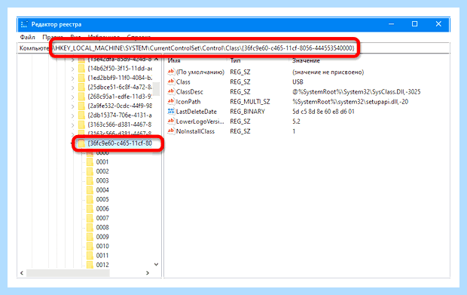Image resolution: width=467 pixels, height=295 pixels.
Task: Click the (По умолчанию) value name
Action: click(200, 72)
